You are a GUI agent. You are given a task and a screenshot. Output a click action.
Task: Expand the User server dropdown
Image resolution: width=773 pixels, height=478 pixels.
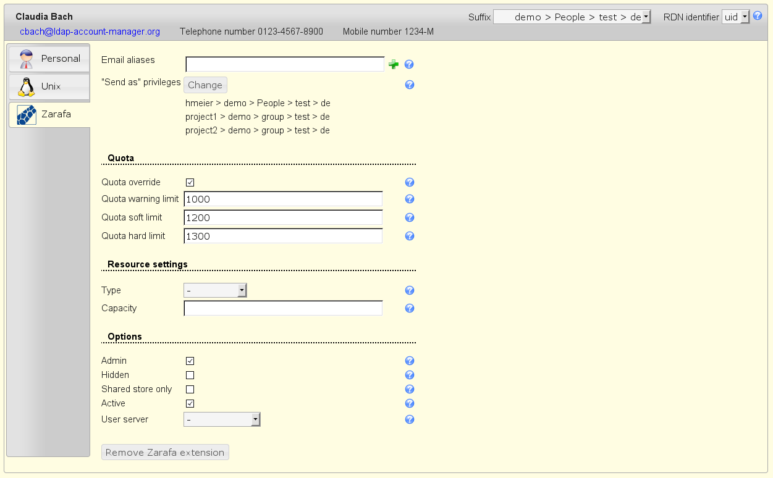(x=222, y=420)
